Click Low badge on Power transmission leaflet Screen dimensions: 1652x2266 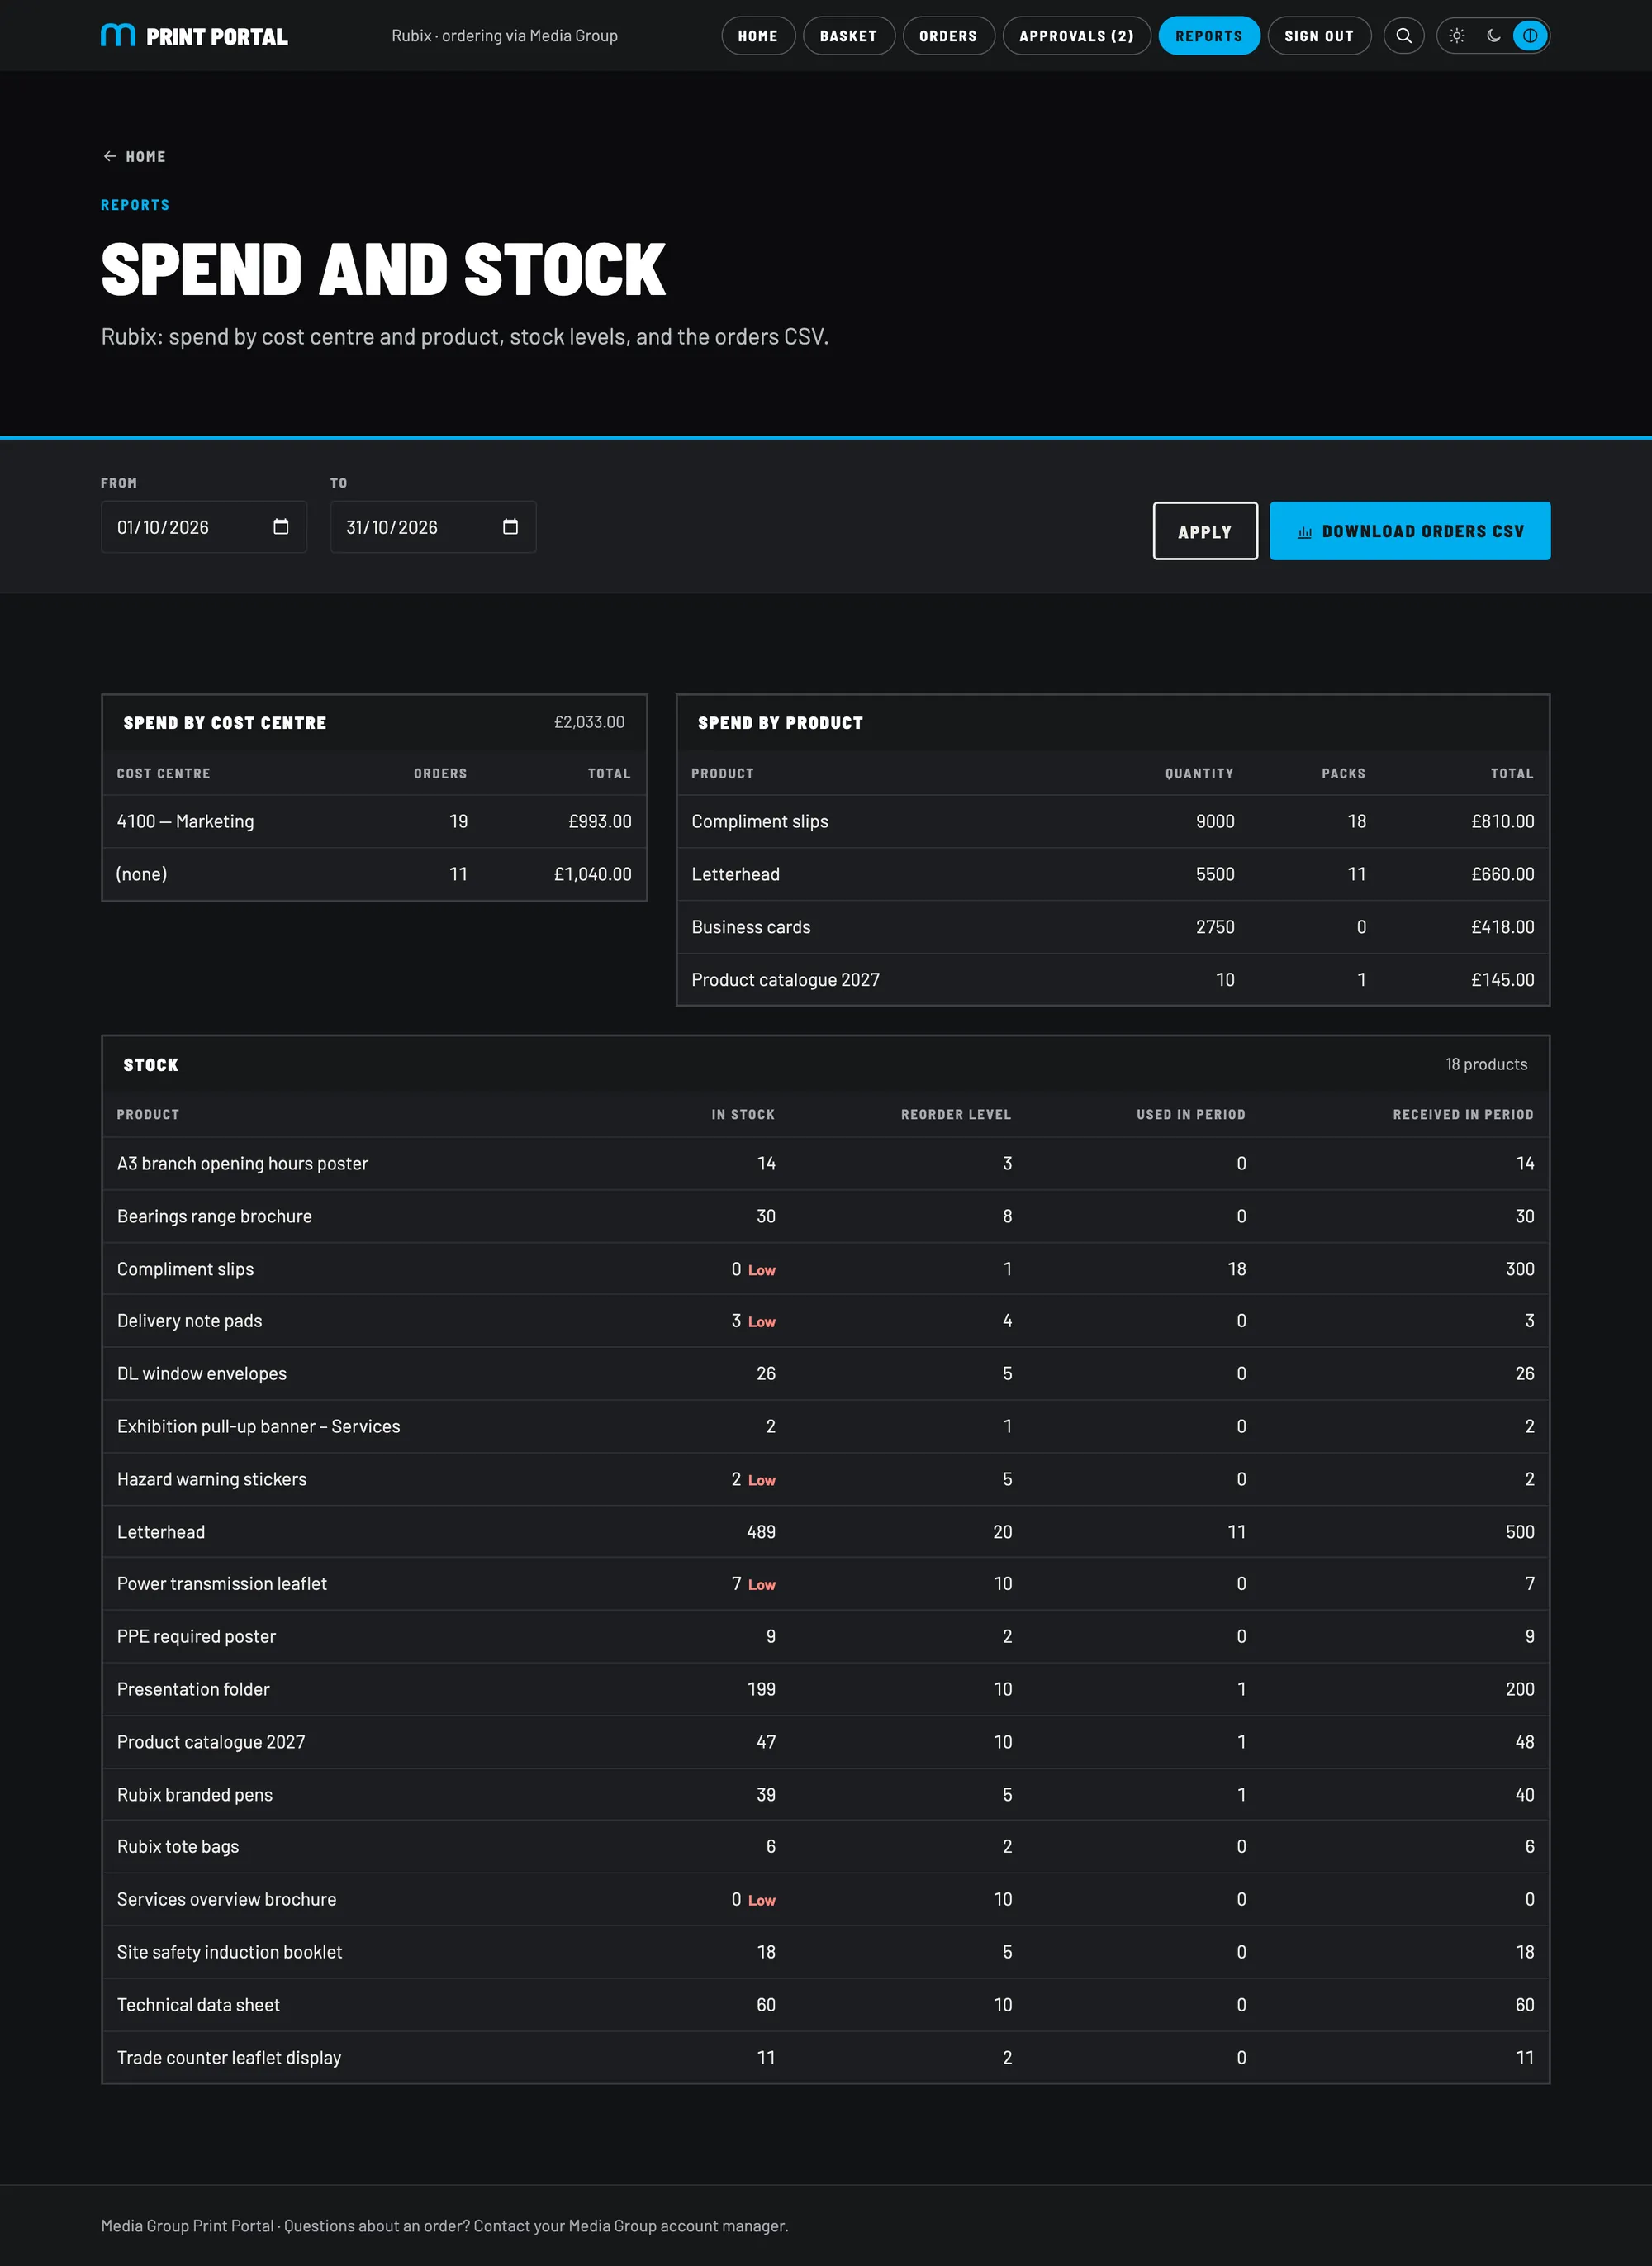pyautogui.click(x=762, y=1586)
